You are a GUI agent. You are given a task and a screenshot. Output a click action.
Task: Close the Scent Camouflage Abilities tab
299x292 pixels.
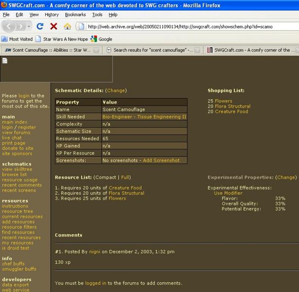(x=96, y=50)
